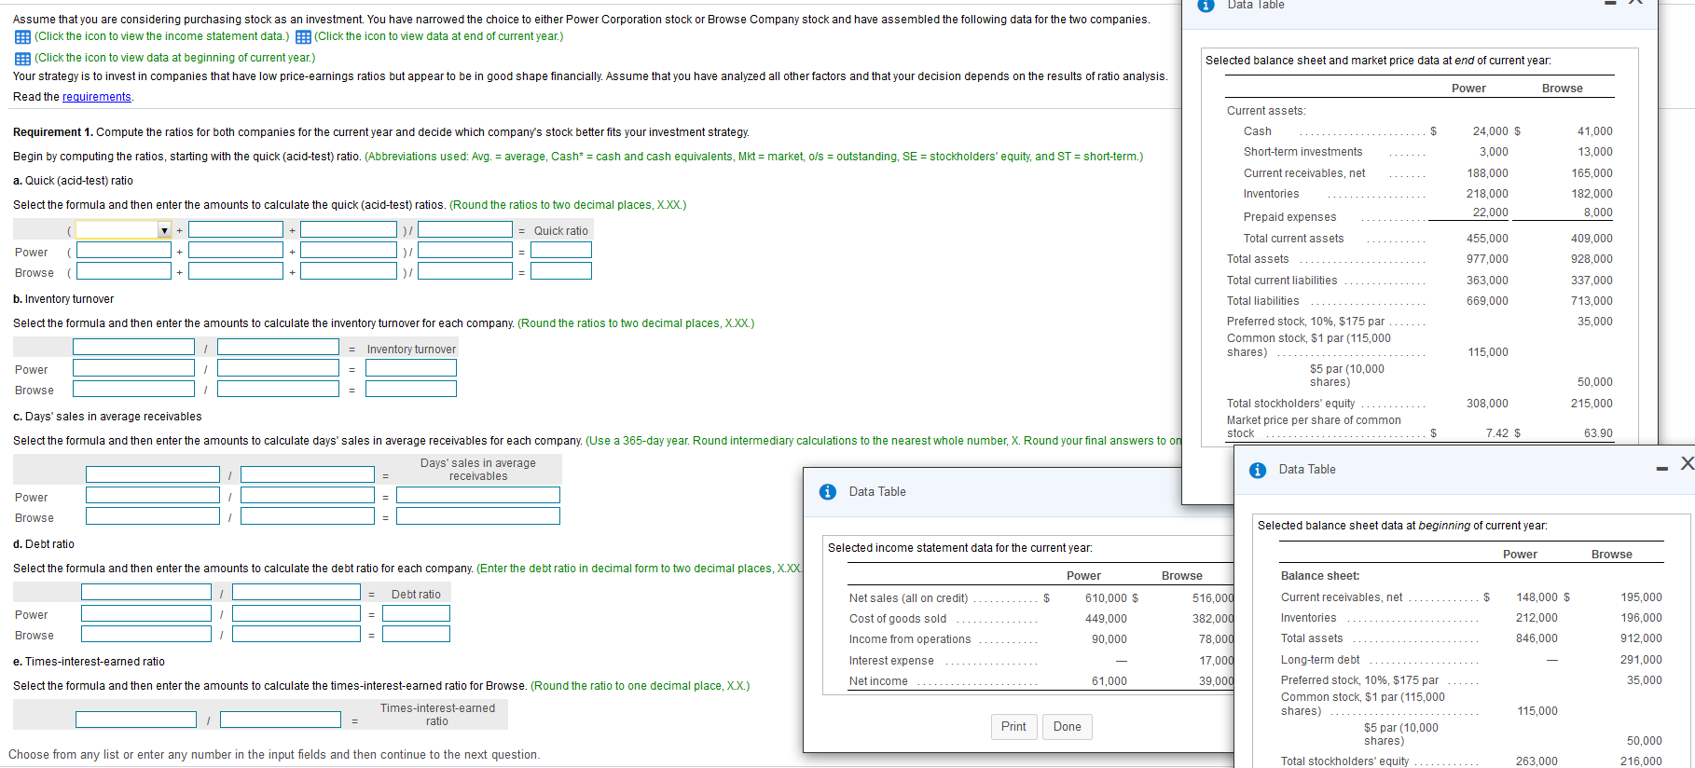
Task: Click info icon of beginning-of-year Data Table
Action: point(1258,470)
